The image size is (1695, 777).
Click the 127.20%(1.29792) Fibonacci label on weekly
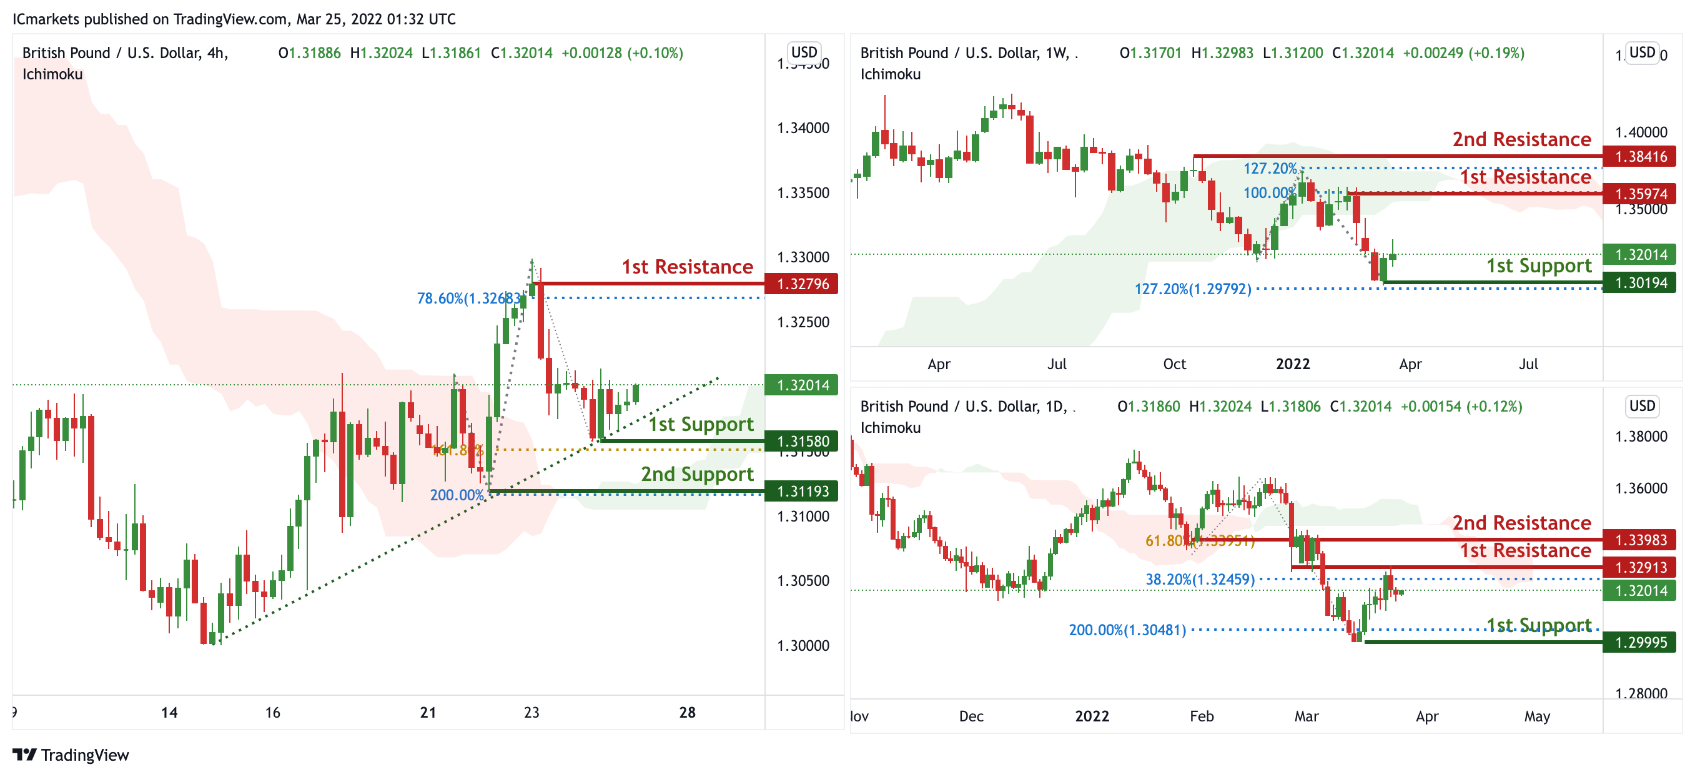(1192, 288)
